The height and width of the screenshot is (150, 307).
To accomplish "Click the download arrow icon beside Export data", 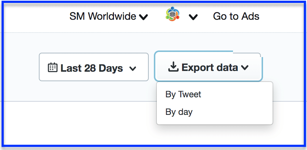I will [x=173, y=67].
